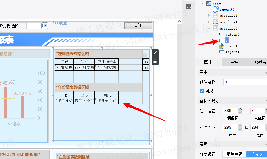The height and width of the screenshot is (159, 267).
Task: Collapse the body tree node
Action: pyautogui.click(x=203, y=4)
